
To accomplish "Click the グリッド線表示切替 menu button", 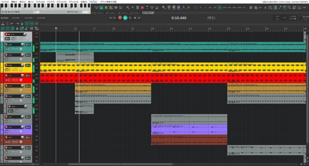I will [108, 2].
